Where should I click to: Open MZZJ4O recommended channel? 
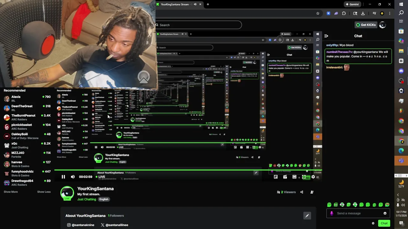(x=27, y=155)
